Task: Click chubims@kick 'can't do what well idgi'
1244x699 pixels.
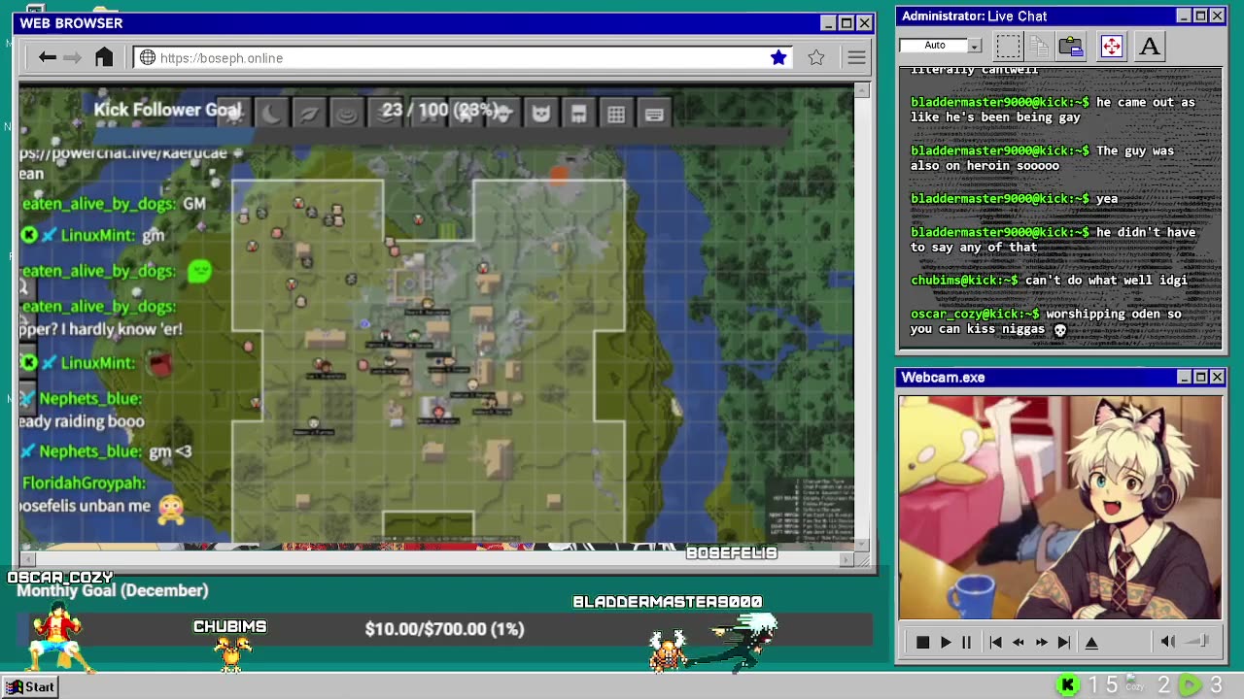Action: coord(1050,280)
